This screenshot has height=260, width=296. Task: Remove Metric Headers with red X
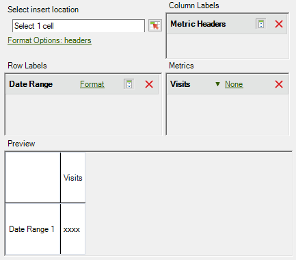pyautogui.click(x=279, y=24)
